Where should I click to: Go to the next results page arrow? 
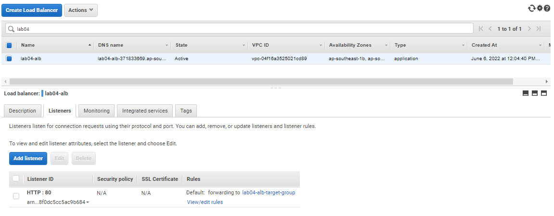pyautogui.click(x=529, y=29)
